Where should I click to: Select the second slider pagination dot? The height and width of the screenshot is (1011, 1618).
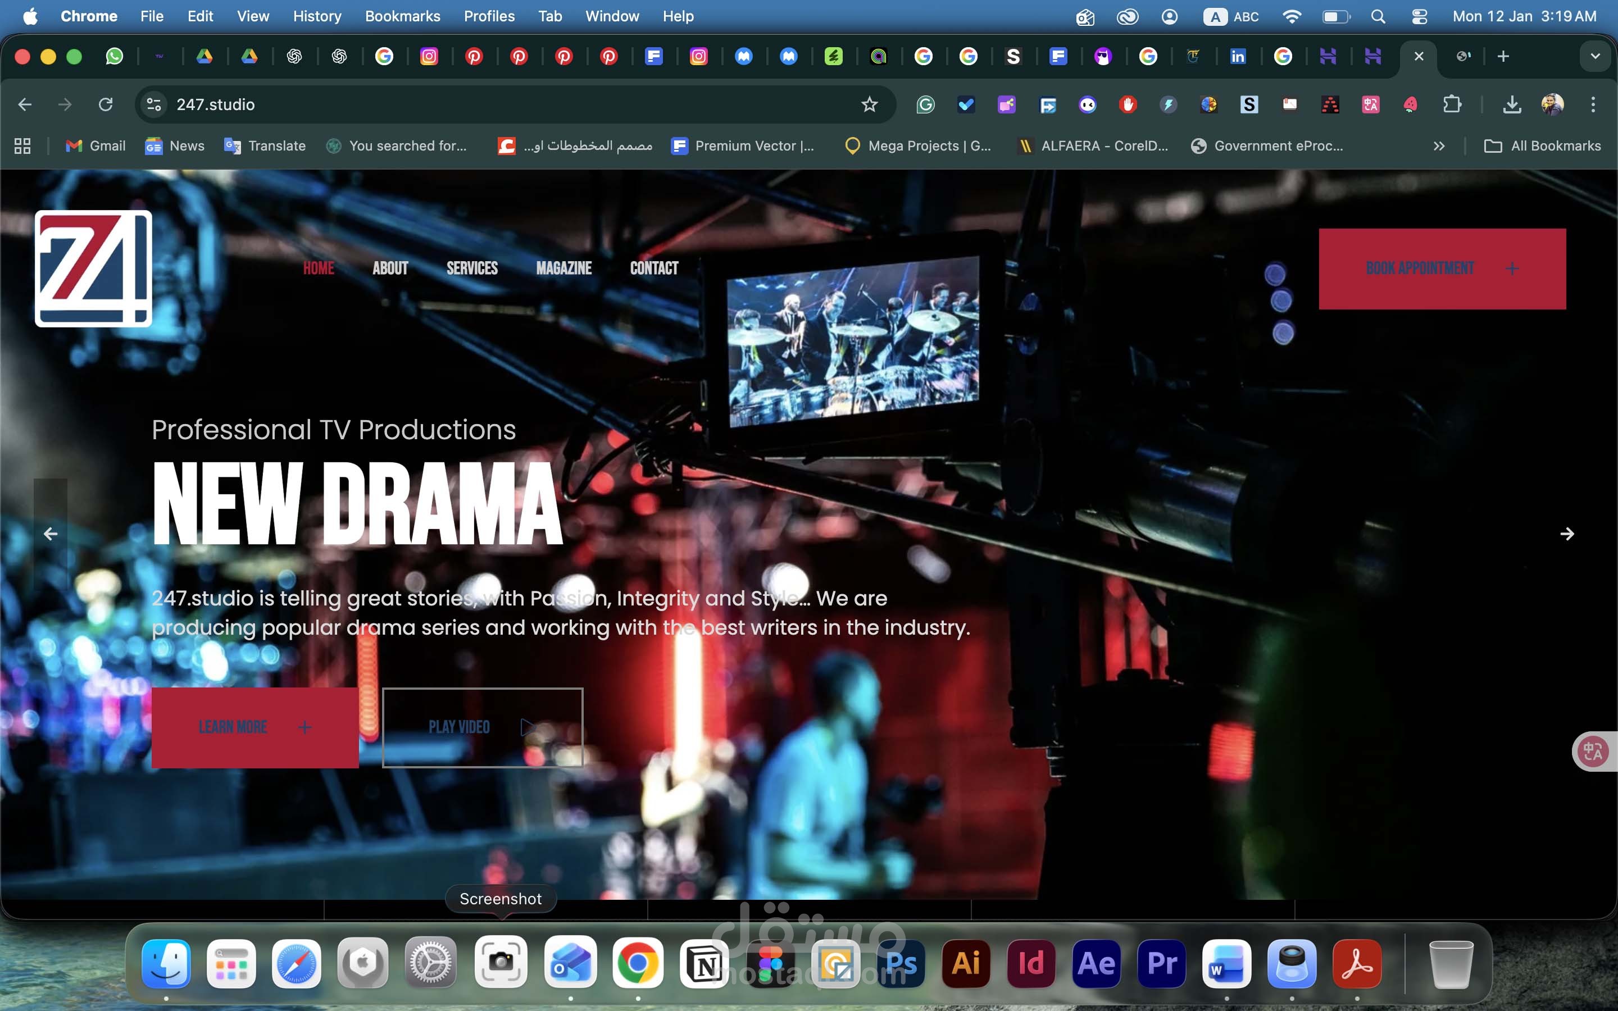coord(1281,301)
